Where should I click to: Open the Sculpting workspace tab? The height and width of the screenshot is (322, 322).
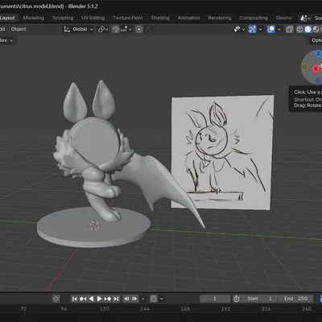click(x=63, y=18)
